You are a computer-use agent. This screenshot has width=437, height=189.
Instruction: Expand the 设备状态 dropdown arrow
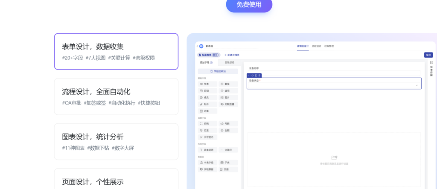point(417,85)
